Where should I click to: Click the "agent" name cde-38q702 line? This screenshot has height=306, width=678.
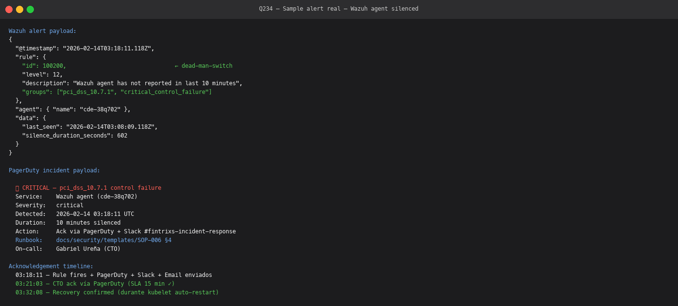(73, 109)
